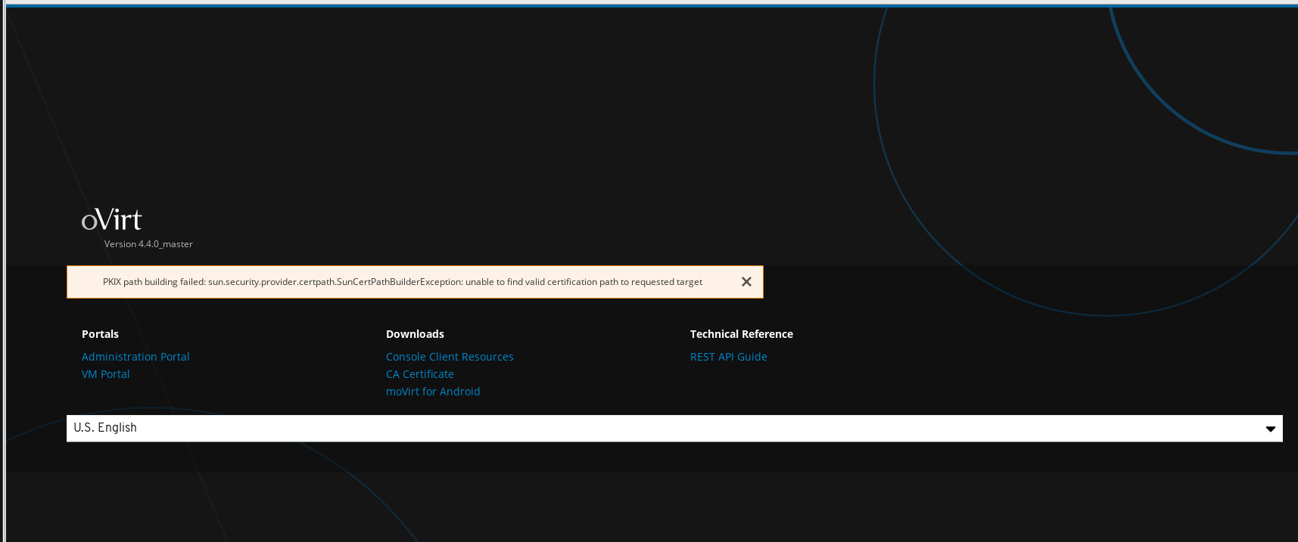This screenshot has width=1298, height=542.
Task: Go to the VM Portal
Action: 105,374
